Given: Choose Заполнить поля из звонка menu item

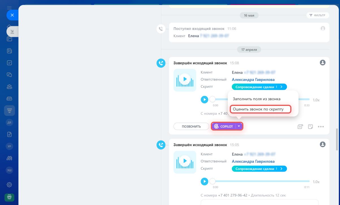Looking at the screenshot, I should (x=257, y=99).
